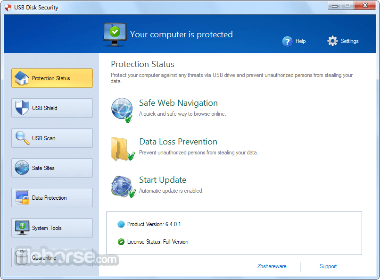Click 'Automatic update is enabled.' text
Screen dimensions: 380x280
(171, 191)
